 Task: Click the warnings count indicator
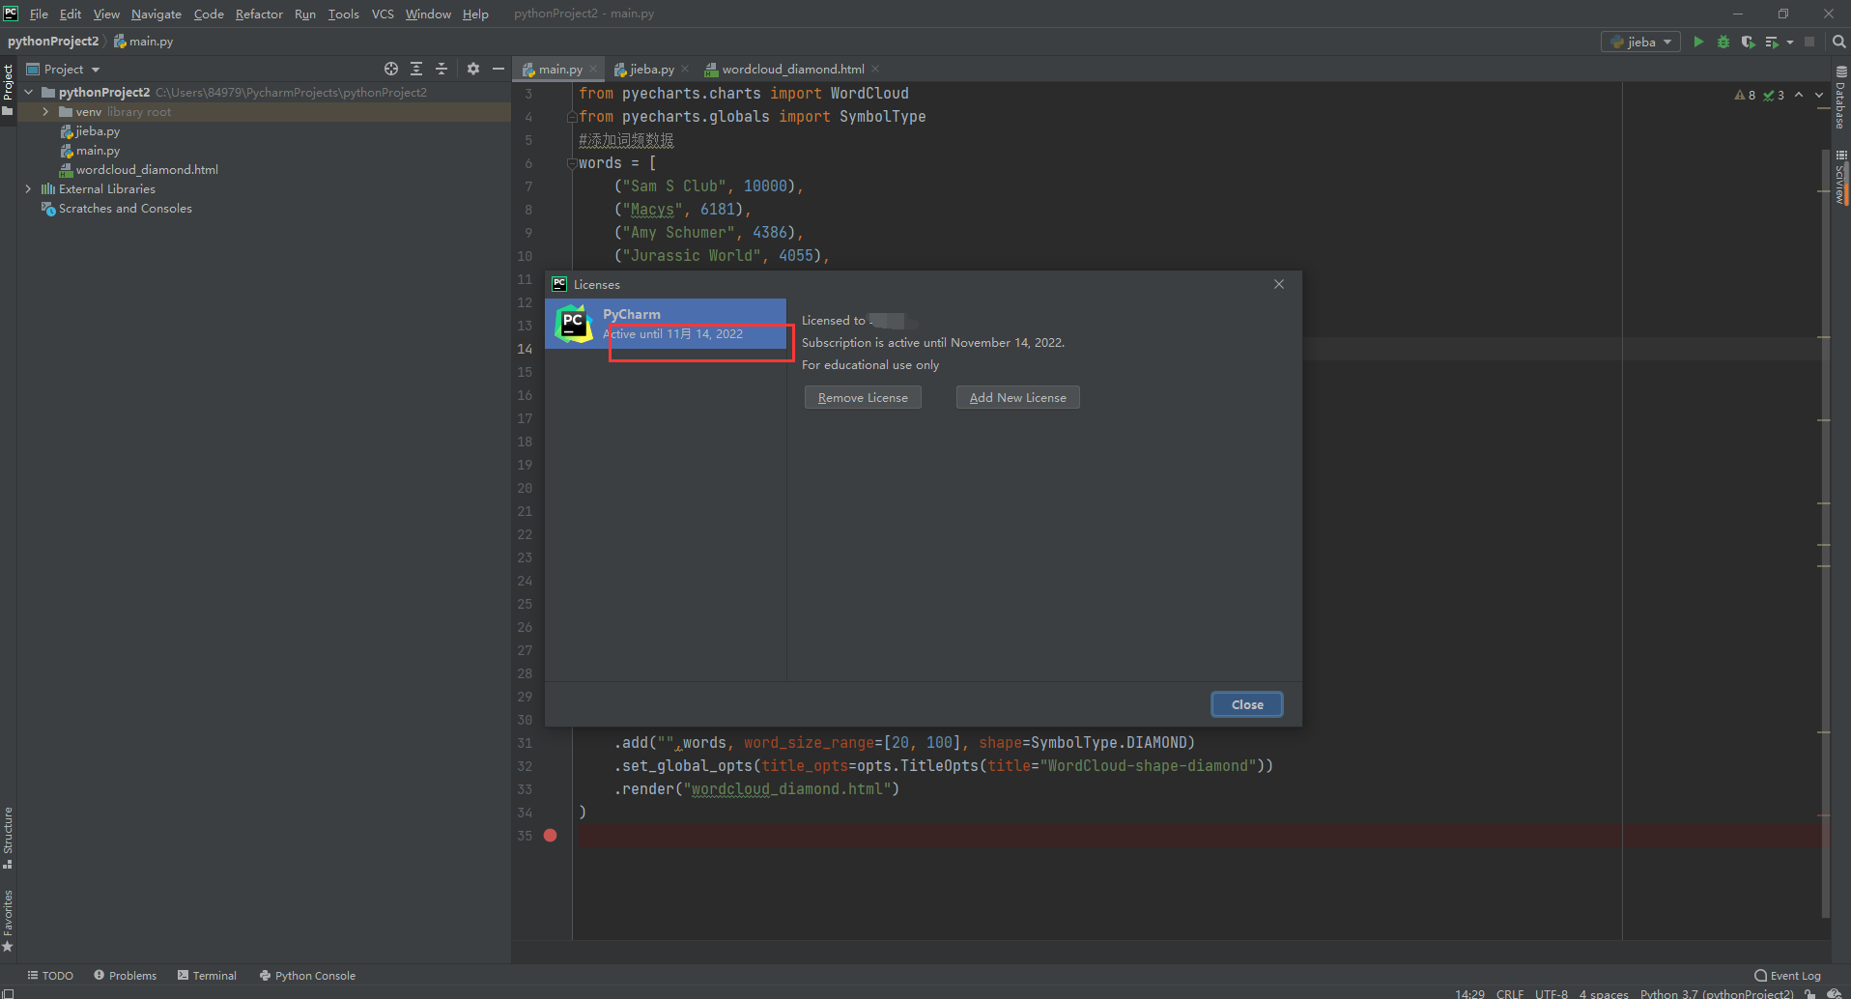(x=1745, y=95)
